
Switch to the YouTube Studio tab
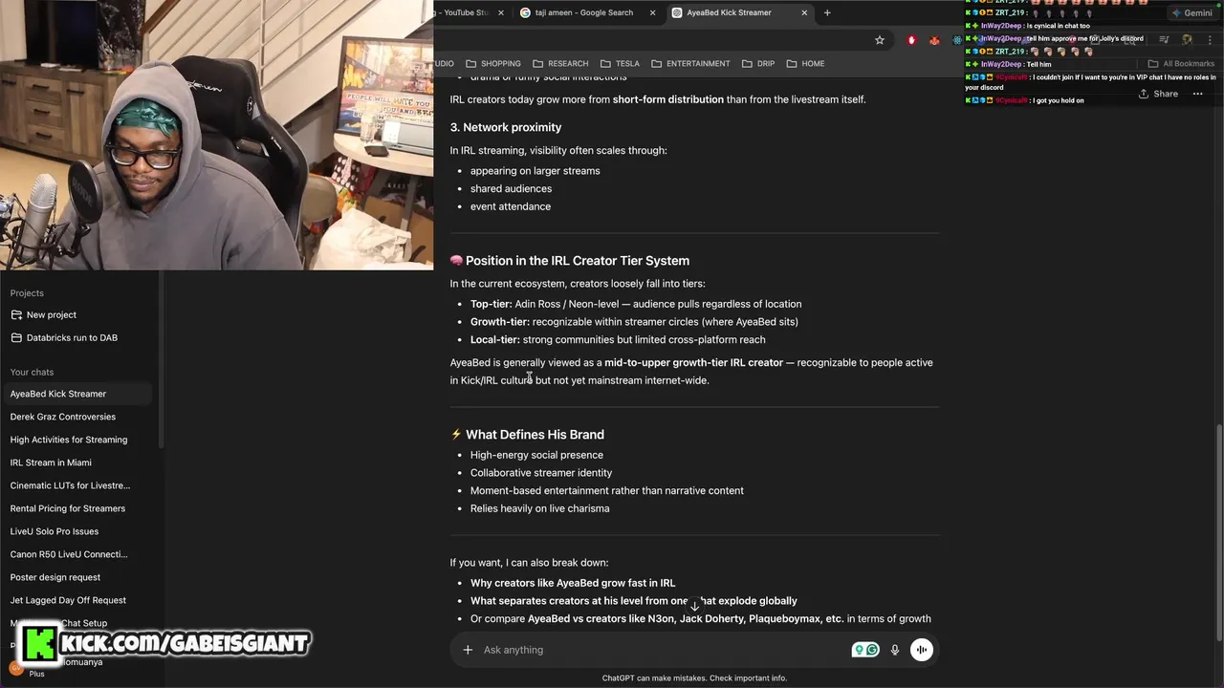(466, 12)
